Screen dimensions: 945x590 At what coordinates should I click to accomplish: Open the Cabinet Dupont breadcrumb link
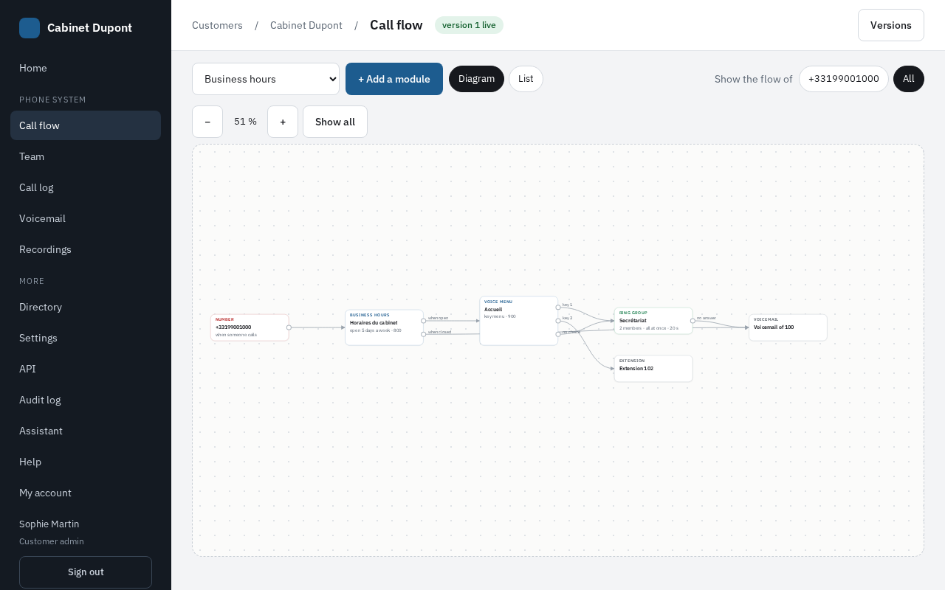click(x=306, y=25)
